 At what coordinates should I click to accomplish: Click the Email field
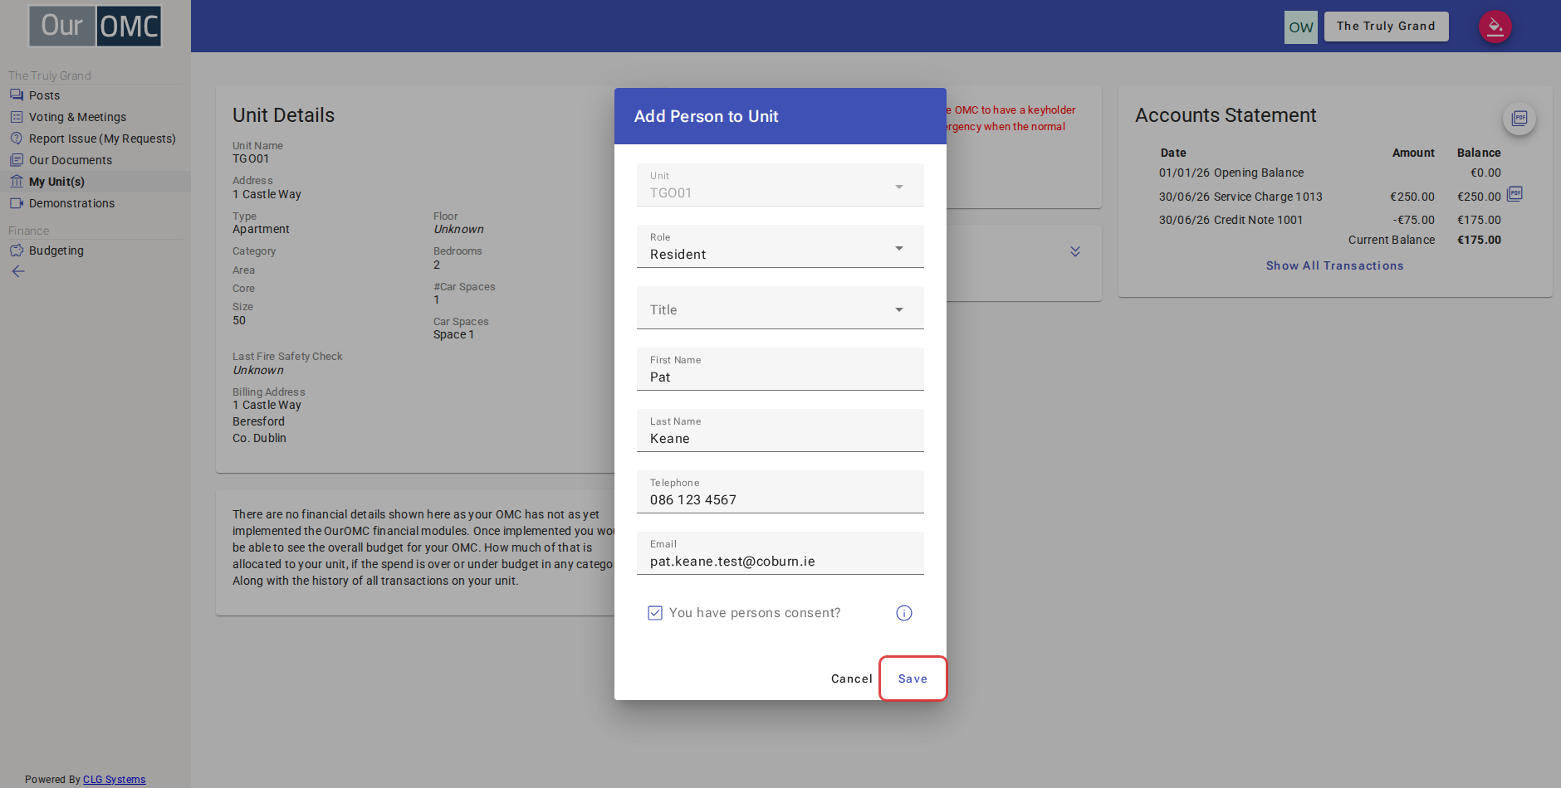click(780, 553)
